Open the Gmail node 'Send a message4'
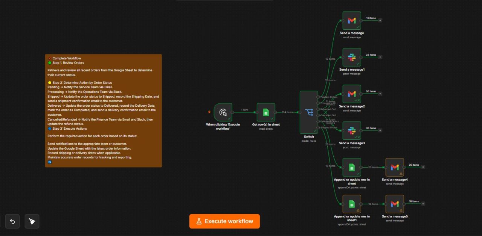The image size is (482, 236). [395, 167]
